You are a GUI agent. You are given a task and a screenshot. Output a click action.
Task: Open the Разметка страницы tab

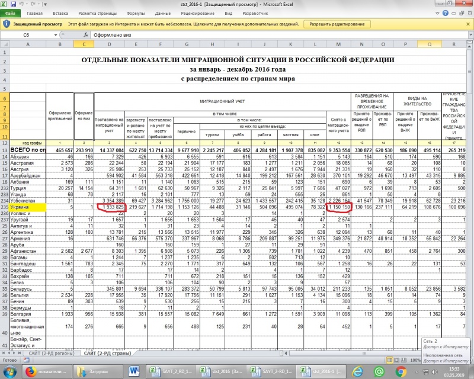pos(97,13)
